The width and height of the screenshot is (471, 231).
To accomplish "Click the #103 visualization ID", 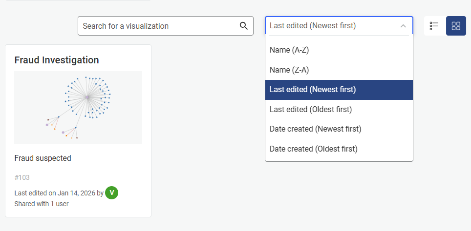I will pyautogui.click(x=22, y=177).
